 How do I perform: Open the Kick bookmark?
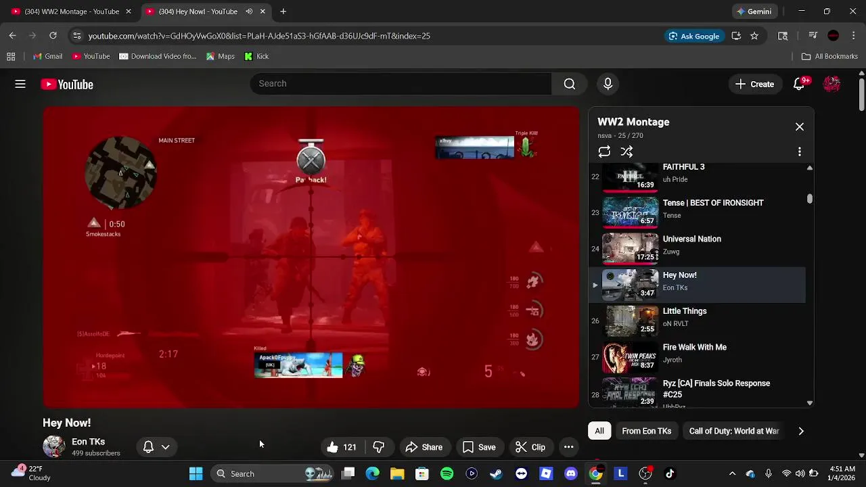[256, 56]
